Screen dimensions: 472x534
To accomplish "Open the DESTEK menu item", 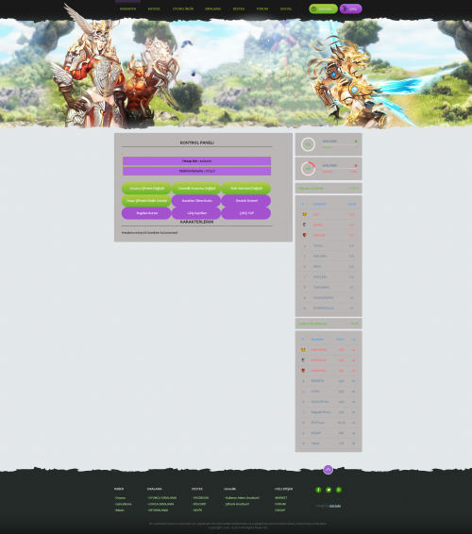I will click(x=239, y=8).
